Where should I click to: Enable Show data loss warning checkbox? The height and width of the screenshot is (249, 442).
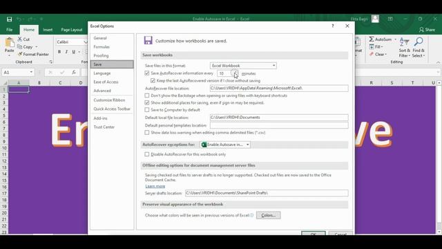click(x=147, y=132)
